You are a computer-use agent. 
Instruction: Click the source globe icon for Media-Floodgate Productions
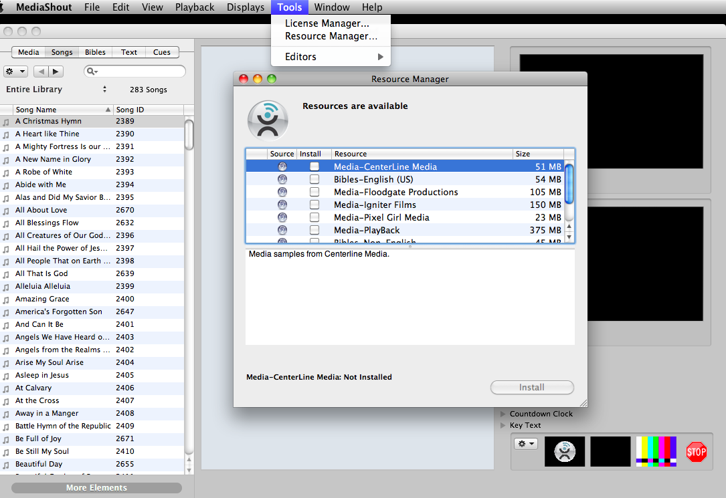[x=282, y=192]
